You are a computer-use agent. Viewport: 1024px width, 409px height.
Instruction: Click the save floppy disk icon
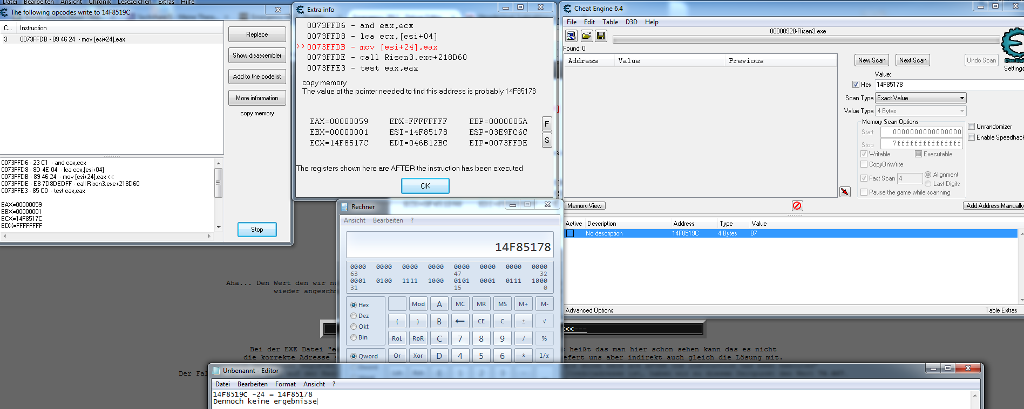[x=601, y=36]
